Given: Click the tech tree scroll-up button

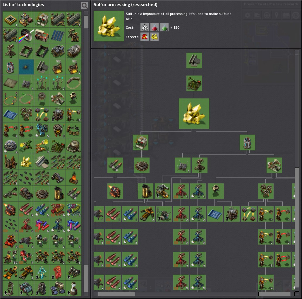Looking at the screenshot, I should 297,52.
